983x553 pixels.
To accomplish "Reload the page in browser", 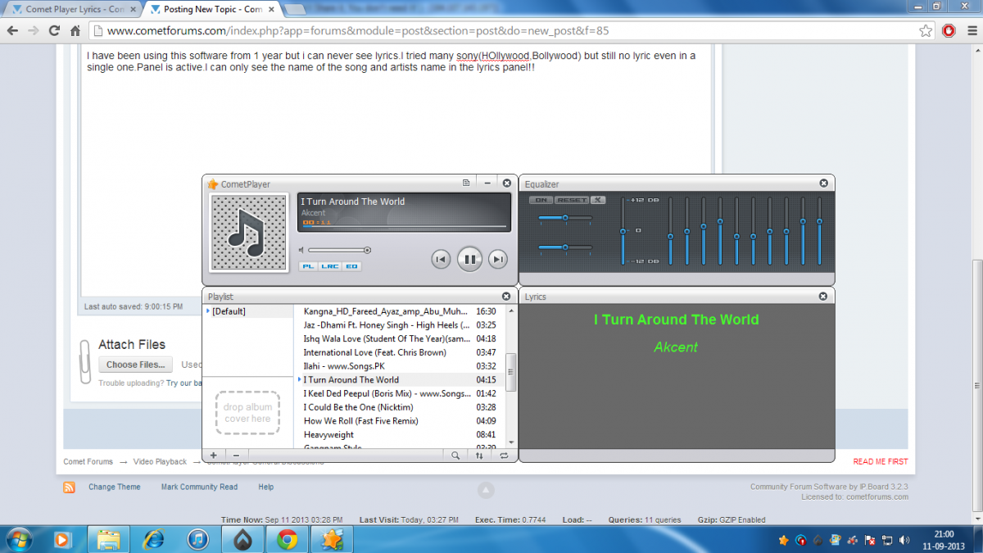I will 54,31.
